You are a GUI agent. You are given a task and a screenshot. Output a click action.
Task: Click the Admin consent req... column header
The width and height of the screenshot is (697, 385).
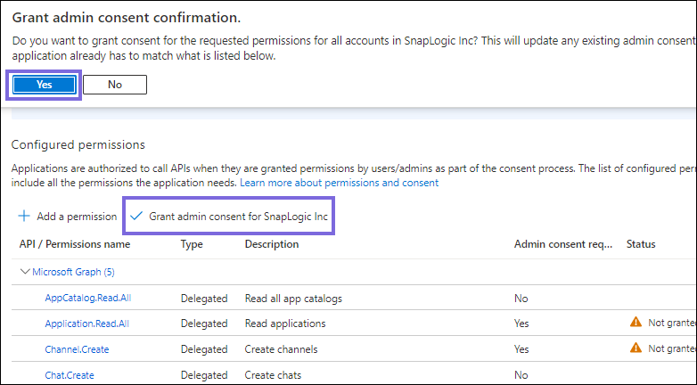tap(563, 244)
